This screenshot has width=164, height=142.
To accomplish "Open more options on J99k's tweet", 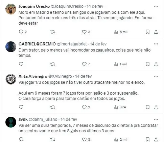I will click(156, 119).
